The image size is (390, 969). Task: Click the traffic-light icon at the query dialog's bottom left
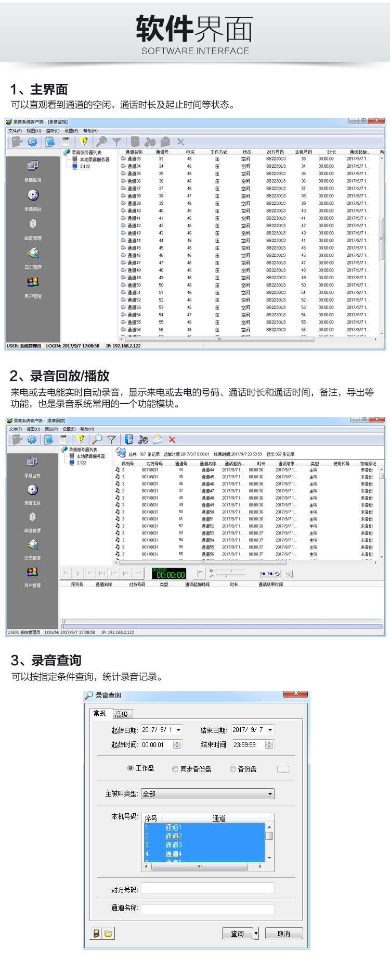click(x=96, y=933)
